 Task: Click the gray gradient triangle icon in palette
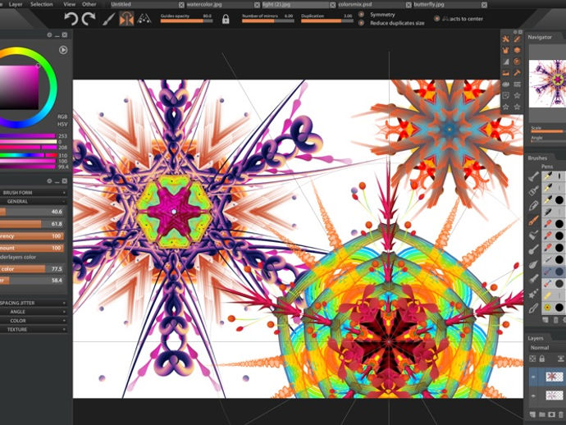pos(505,62)
